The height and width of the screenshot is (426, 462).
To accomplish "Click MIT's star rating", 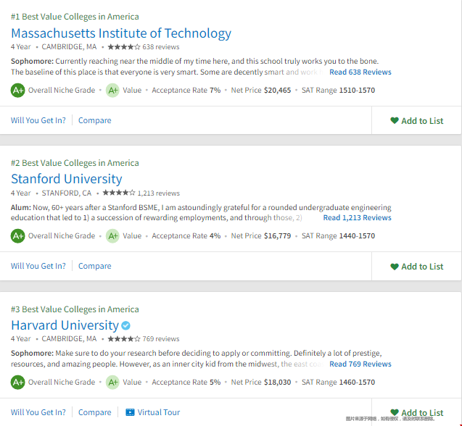I will pyautogui.click(x=124, y=47).
